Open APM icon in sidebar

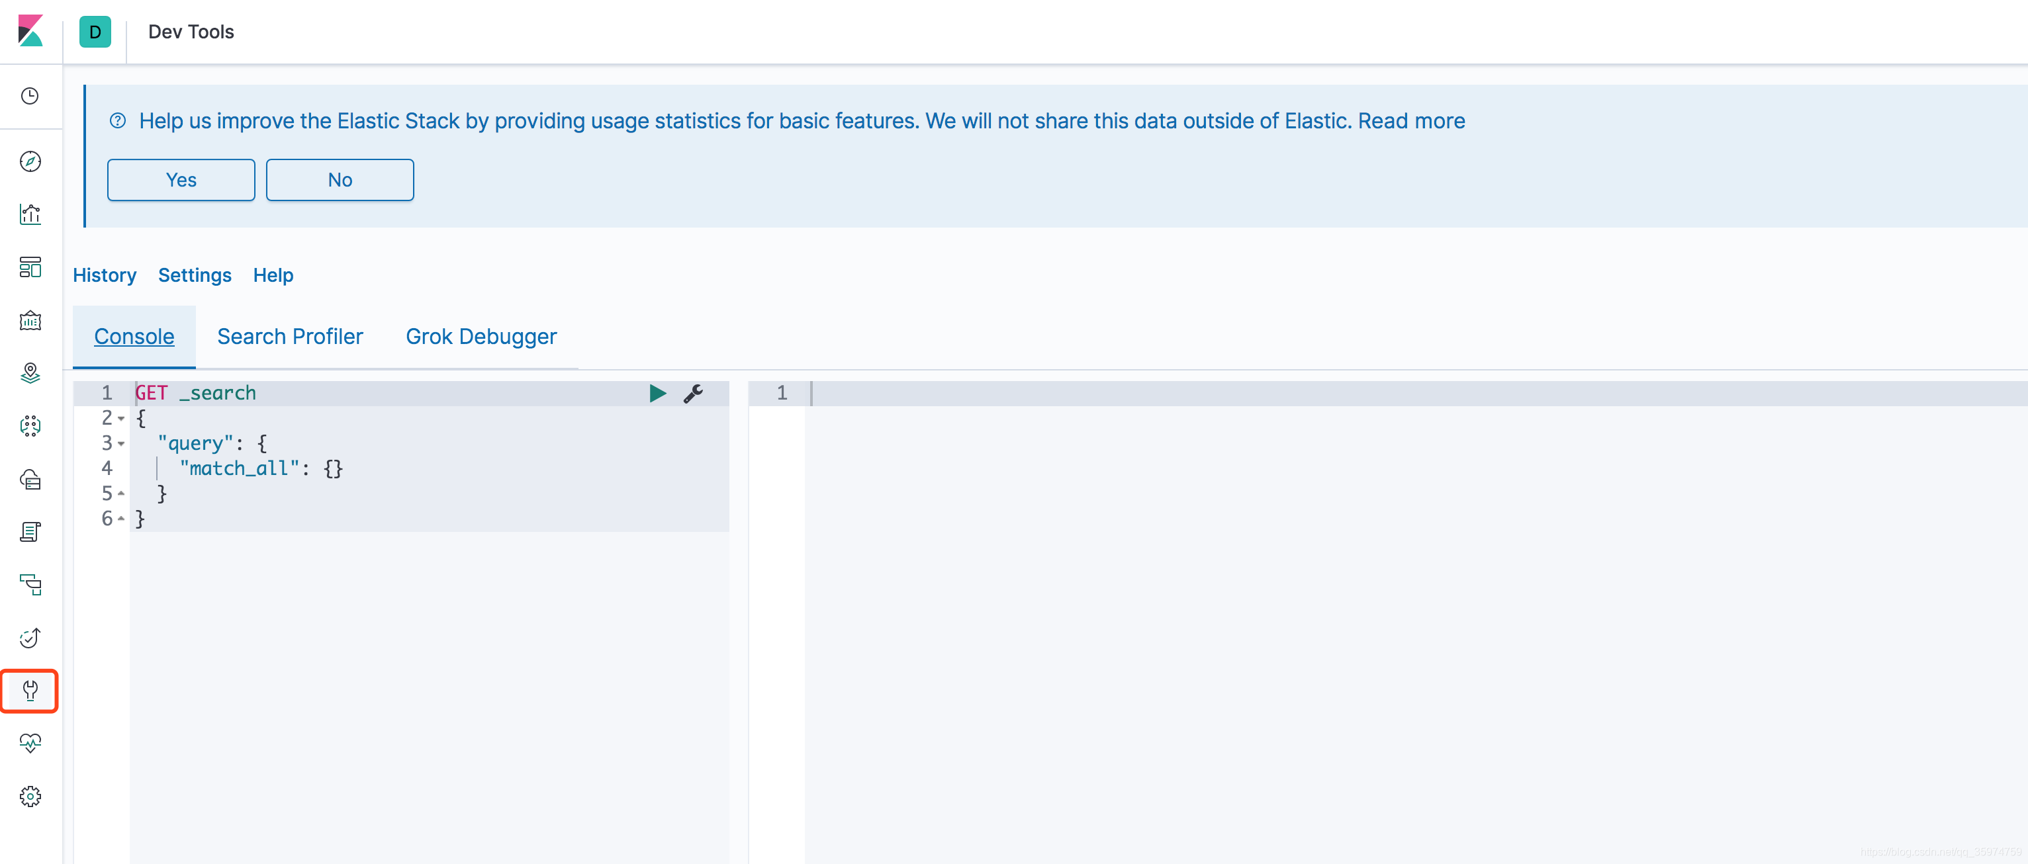point(30,585)
